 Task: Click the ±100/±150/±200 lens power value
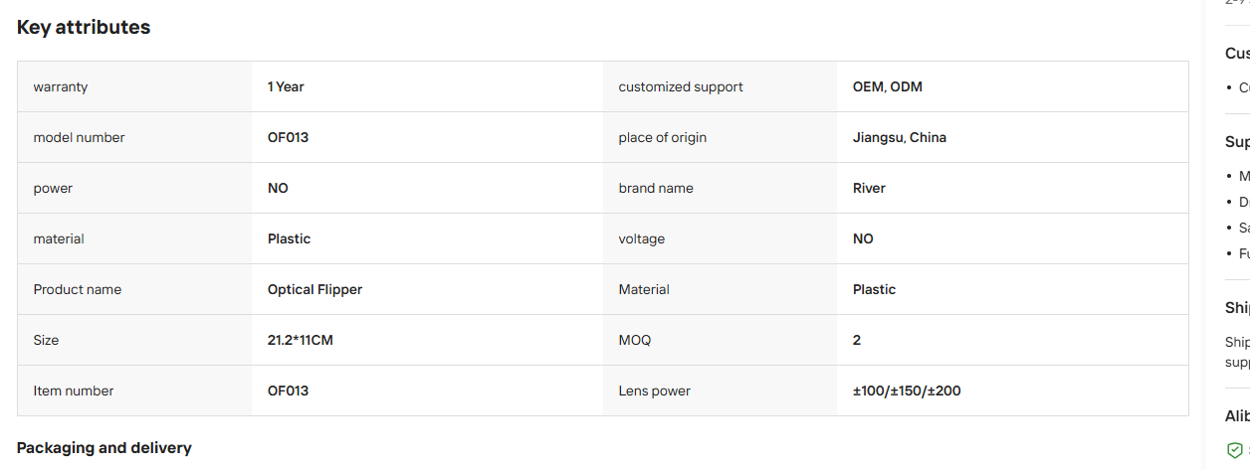point(907,391)
